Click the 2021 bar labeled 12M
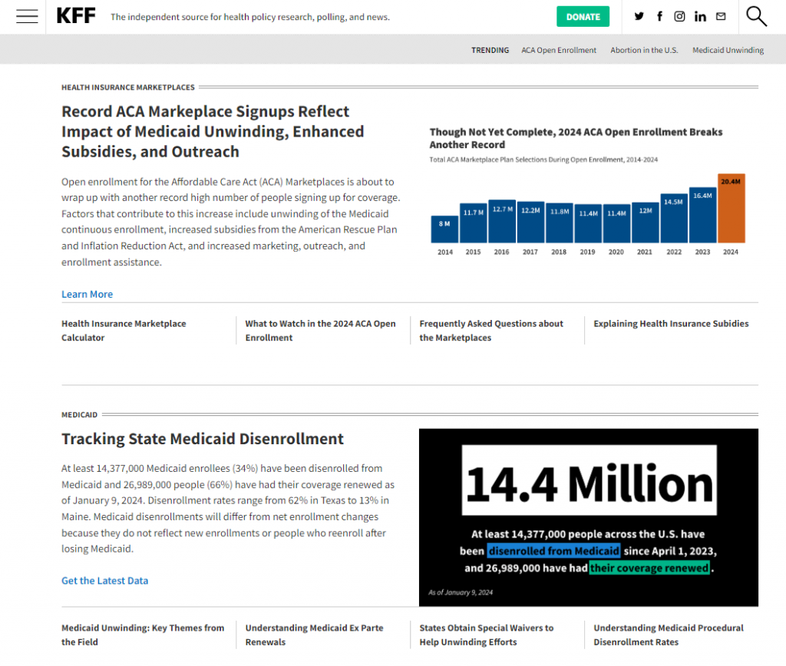Image resolution: width=786 pixels, height=666 pixels. coord(646,223)
